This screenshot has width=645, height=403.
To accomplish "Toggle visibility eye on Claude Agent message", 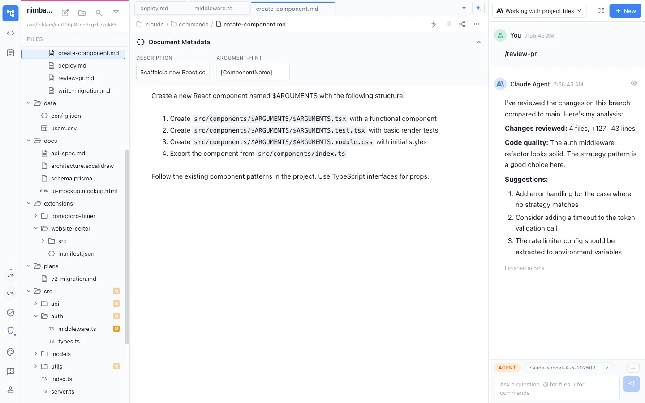I will pyautogui.click(x=634, y=84).
